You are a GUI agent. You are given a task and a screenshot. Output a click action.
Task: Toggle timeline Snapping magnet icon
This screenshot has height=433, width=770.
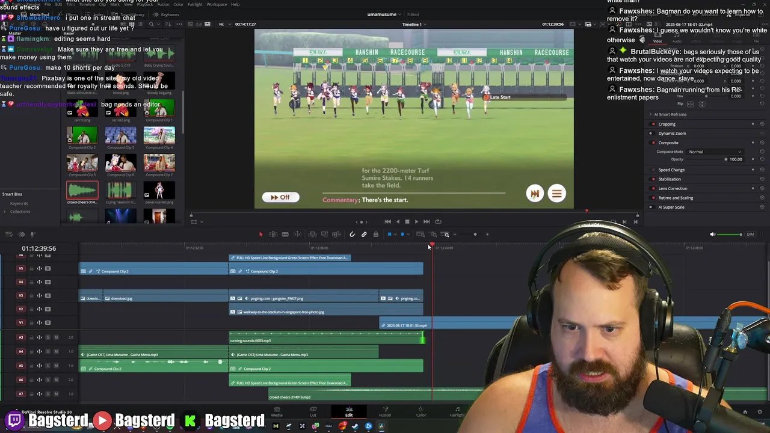pos(352,235)
